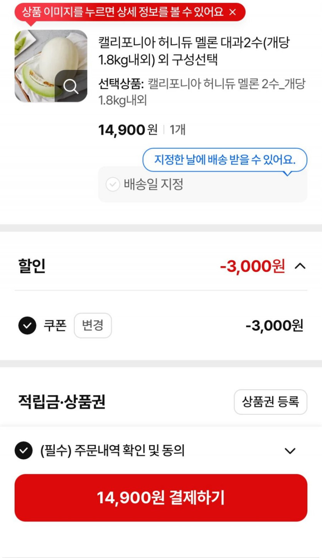
Task: Tap the blue 지정한 날에 배송 tooltip bubble
Action: coord(225,159)
